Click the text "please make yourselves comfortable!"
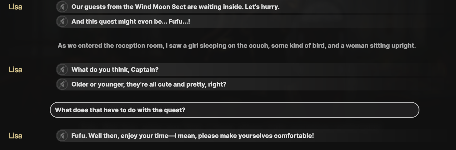This screenshot has width=456, height=150. [x=256, y=136]
